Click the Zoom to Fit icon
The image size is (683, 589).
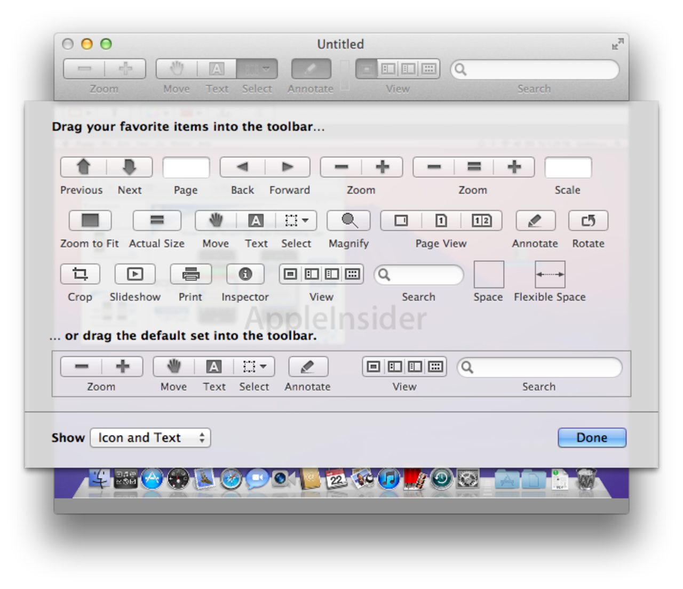click(x=90, y=221)
